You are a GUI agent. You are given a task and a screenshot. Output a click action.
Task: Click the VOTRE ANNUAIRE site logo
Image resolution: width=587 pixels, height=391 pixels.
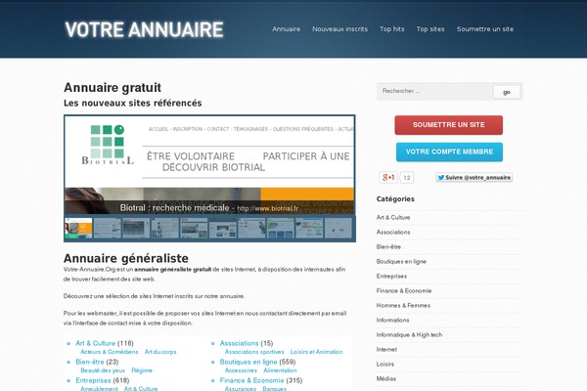[x=144, y=29]
